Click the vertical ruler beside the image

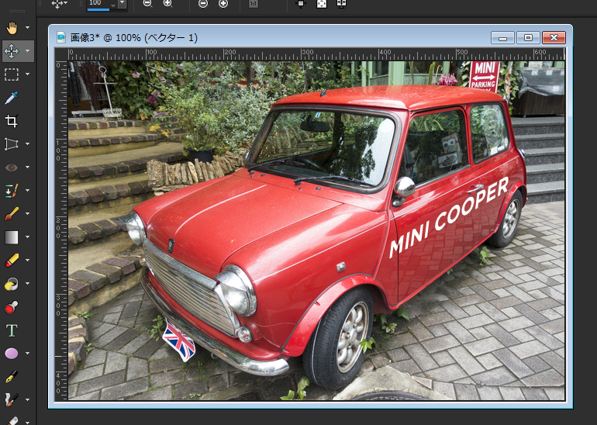coord(61,231)
